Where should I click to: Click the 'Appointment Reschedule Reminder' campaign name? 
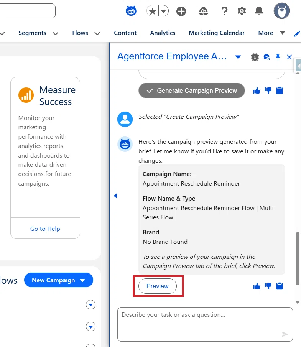191,183
